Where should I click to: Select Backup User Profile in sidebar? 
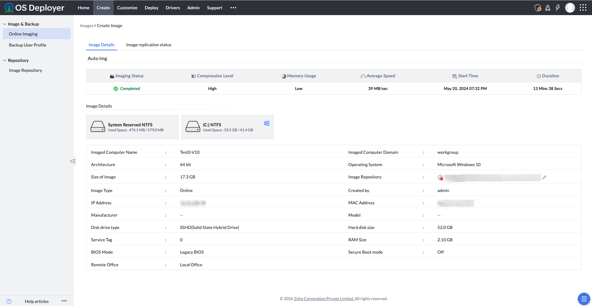point(27,45)
